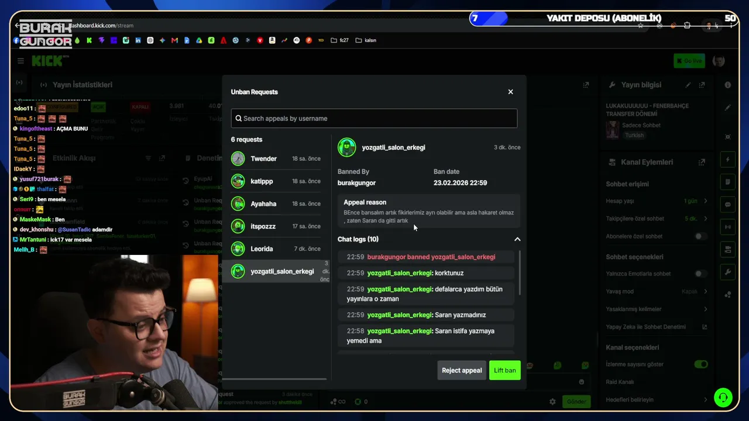
Task: Click the ban date 23.02.2026 22:59
Action: pos(460,183)
